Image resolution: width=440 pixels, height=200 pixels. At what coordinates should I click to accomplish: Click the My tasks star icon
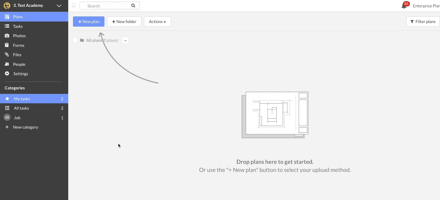click(7, 98)
